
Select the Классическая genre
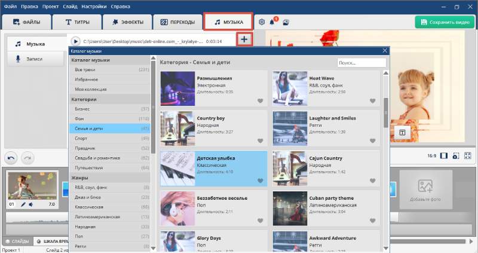click(110, 207)
